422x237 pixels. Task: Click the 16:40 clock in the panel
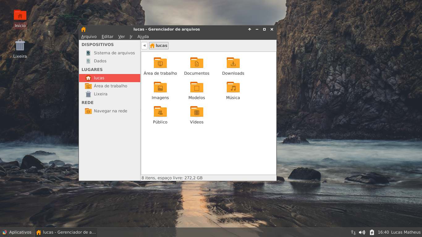tap(383, 232)
